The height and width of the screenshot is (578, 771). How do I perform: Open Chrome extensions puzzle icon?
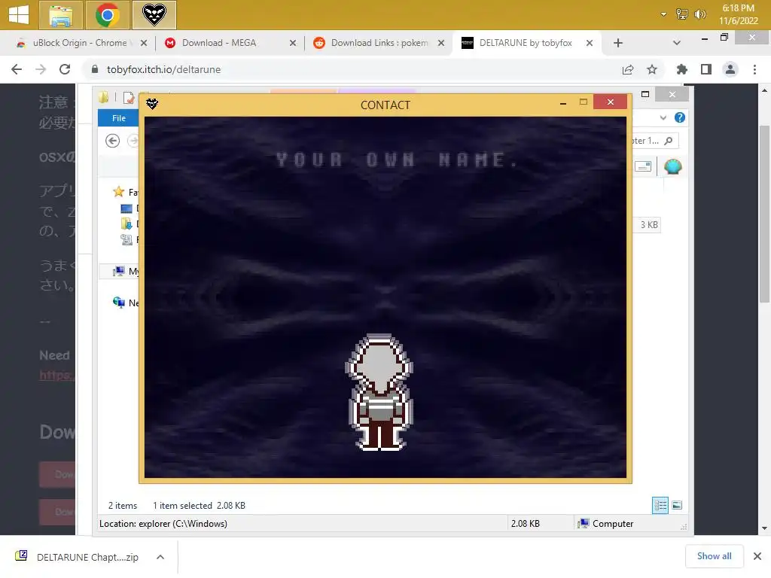point(681,70)
